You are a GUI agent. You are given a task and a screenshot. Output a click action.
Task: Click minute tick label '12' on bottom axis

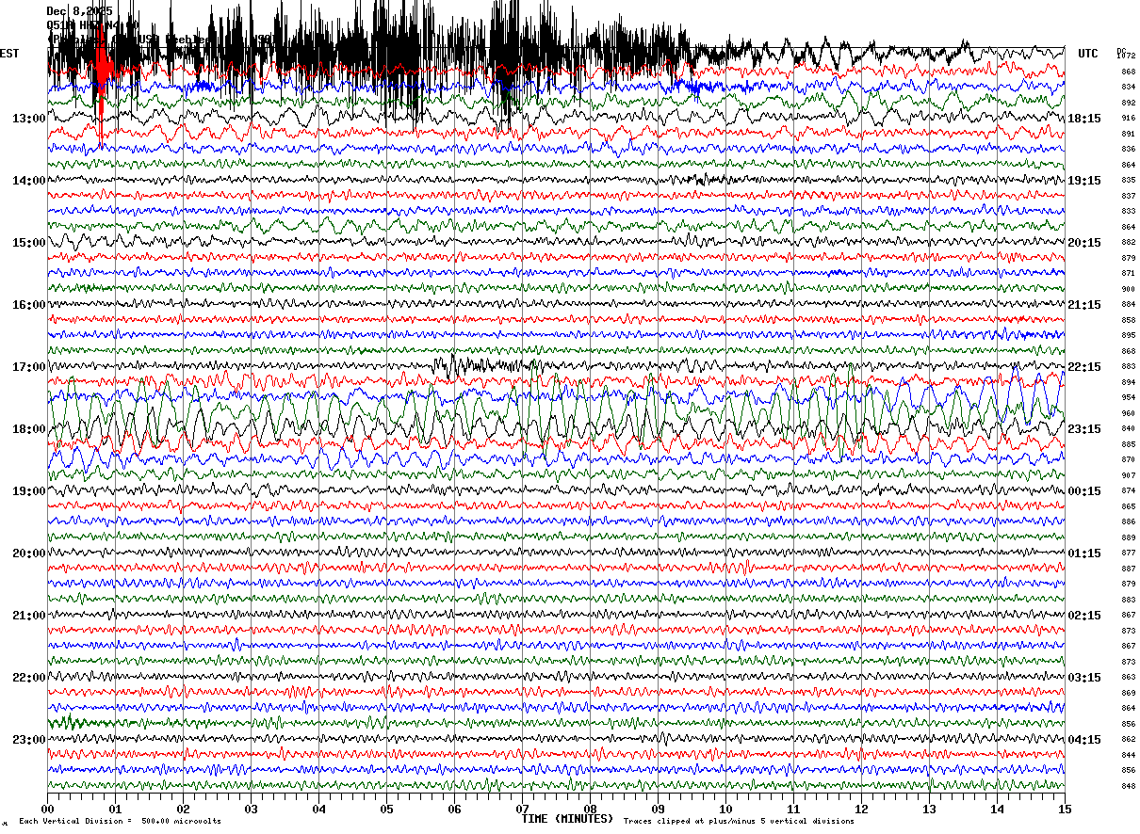pos(861,809)
